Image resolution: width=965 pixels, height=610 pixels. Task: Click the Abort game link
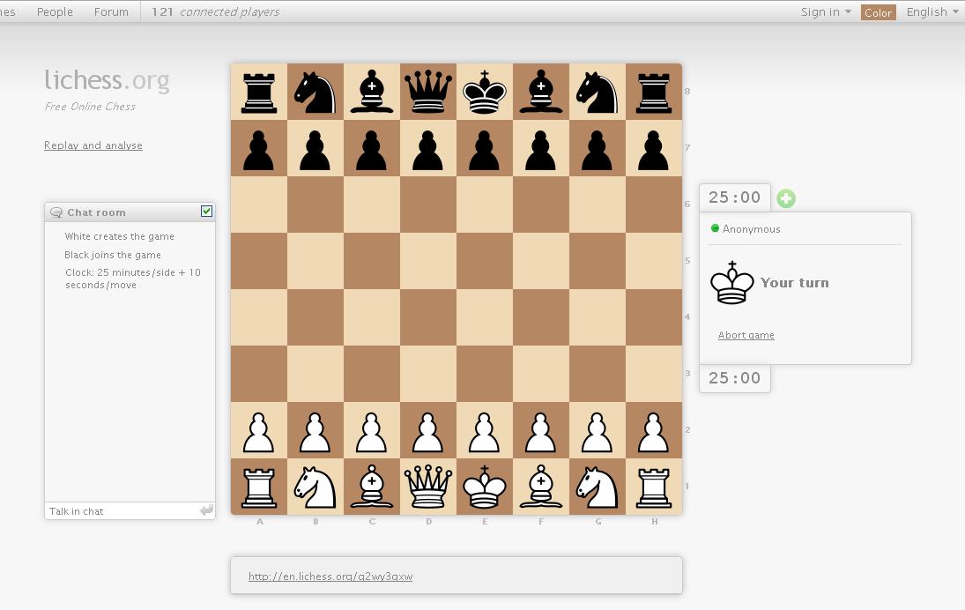[x=746, y=335]
